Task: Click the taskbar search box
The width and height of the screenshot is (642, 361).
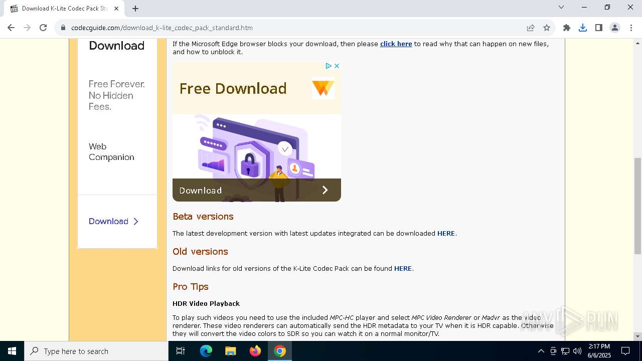Action: coord(96,351)
